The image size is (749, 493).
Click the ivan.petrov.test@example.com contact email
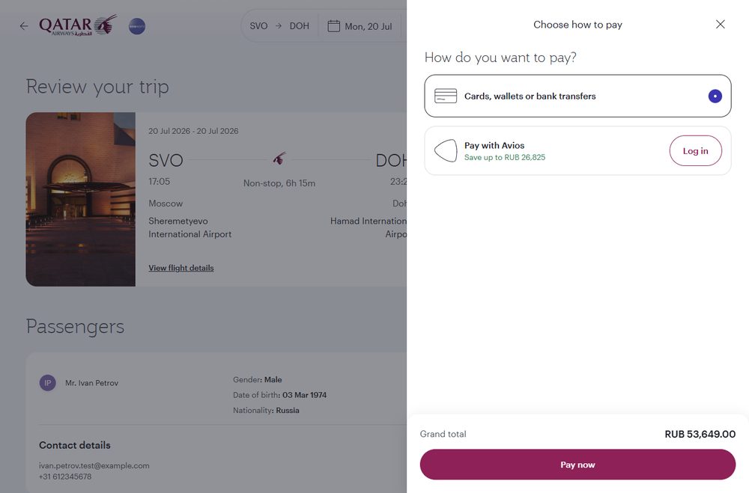(x=94, y=465)
